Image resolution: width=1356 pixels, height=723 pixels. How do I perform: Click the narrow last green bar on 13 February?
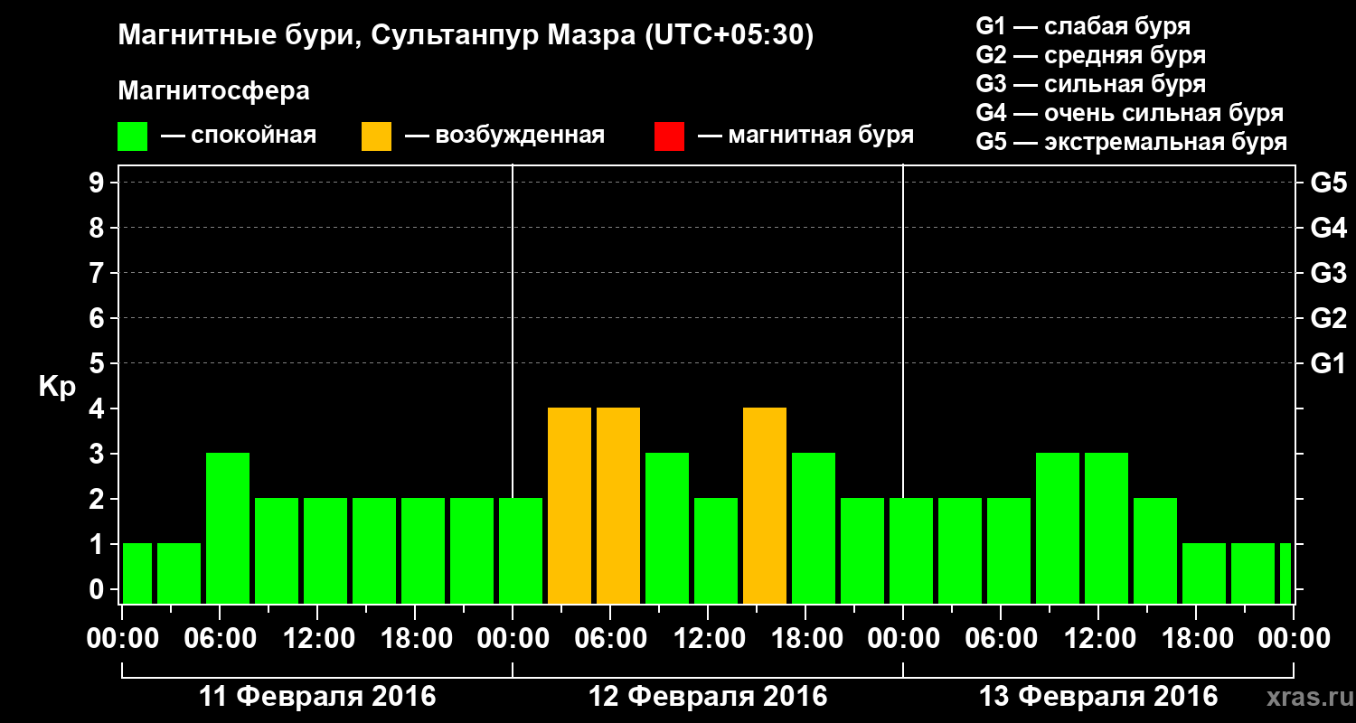click(x=1285, y=573)
